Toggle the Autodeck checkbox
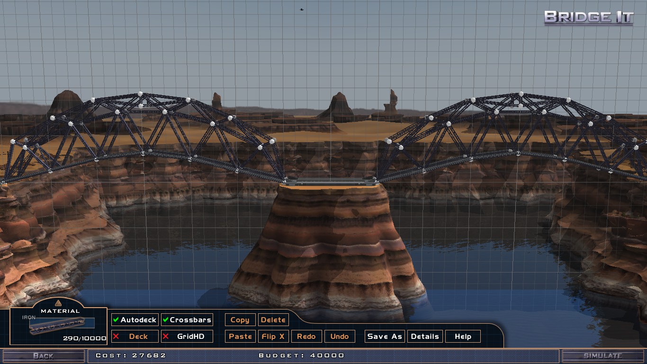Image resolution: width=647 pixels, height=364 pixels. click(135, 320)
